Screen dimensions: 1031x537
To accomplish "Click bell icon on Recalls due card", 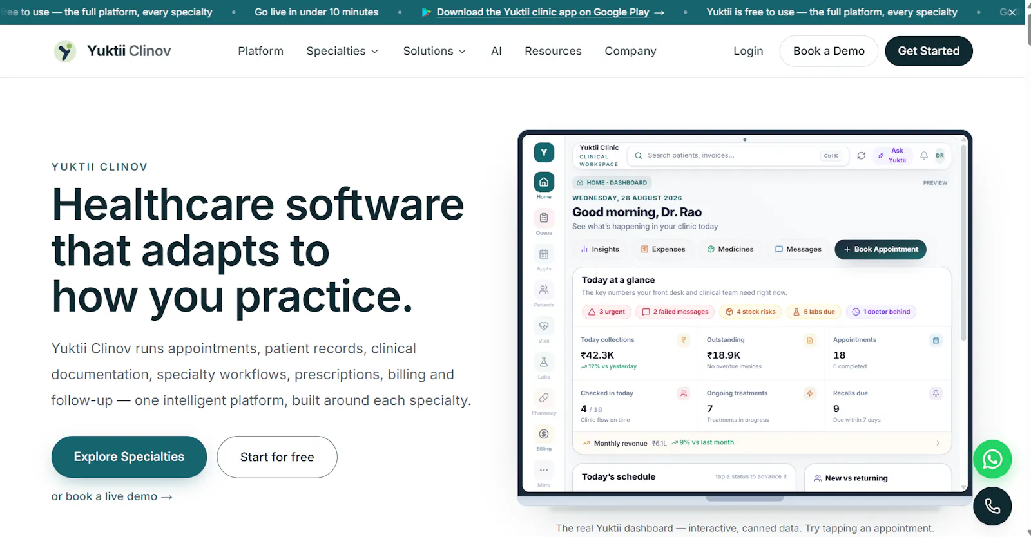I will click(936, 393).
